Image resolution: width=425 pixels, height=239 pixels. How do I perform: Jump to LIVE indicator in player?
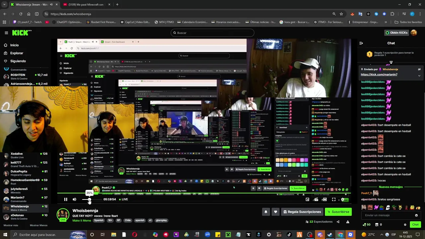click(124, 199)
